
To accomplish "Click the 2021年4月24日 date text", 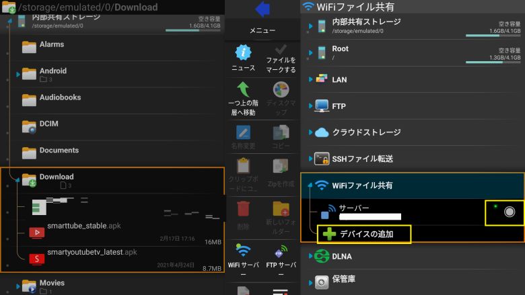I will point(176,265).
